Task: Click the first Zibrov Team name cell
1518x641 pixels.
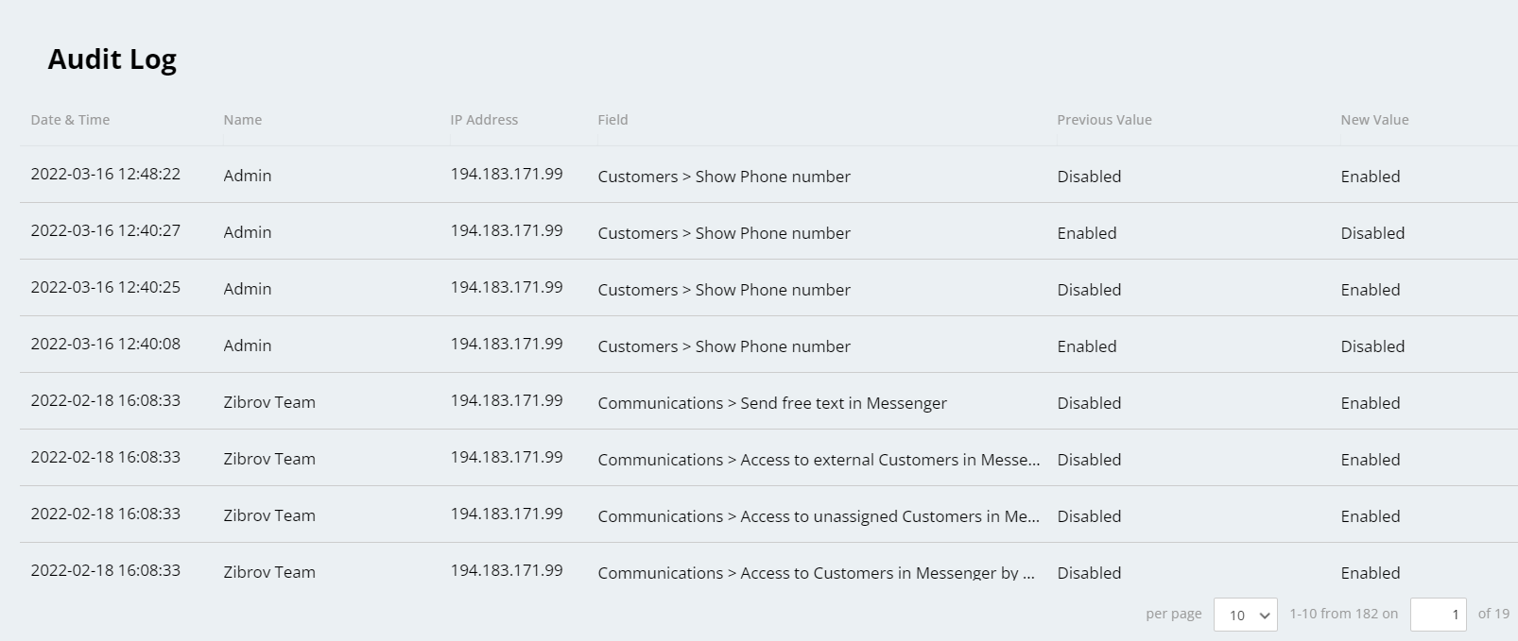Action: pyautogui.click(x=269, y=402)
